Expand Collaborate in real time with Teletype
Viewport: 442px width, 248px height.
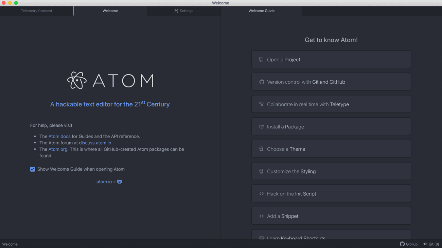click(x=331, y=104)
